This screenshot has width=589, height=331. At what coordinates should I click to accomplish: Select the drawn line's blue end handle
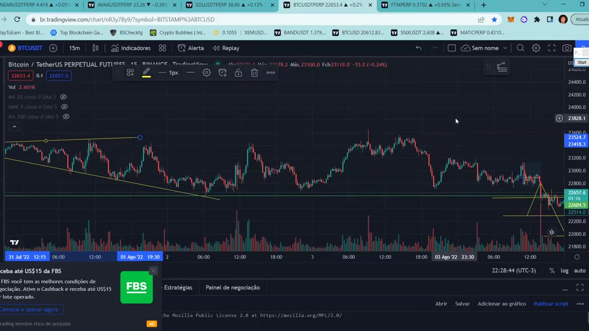click(x=140, y=137)
